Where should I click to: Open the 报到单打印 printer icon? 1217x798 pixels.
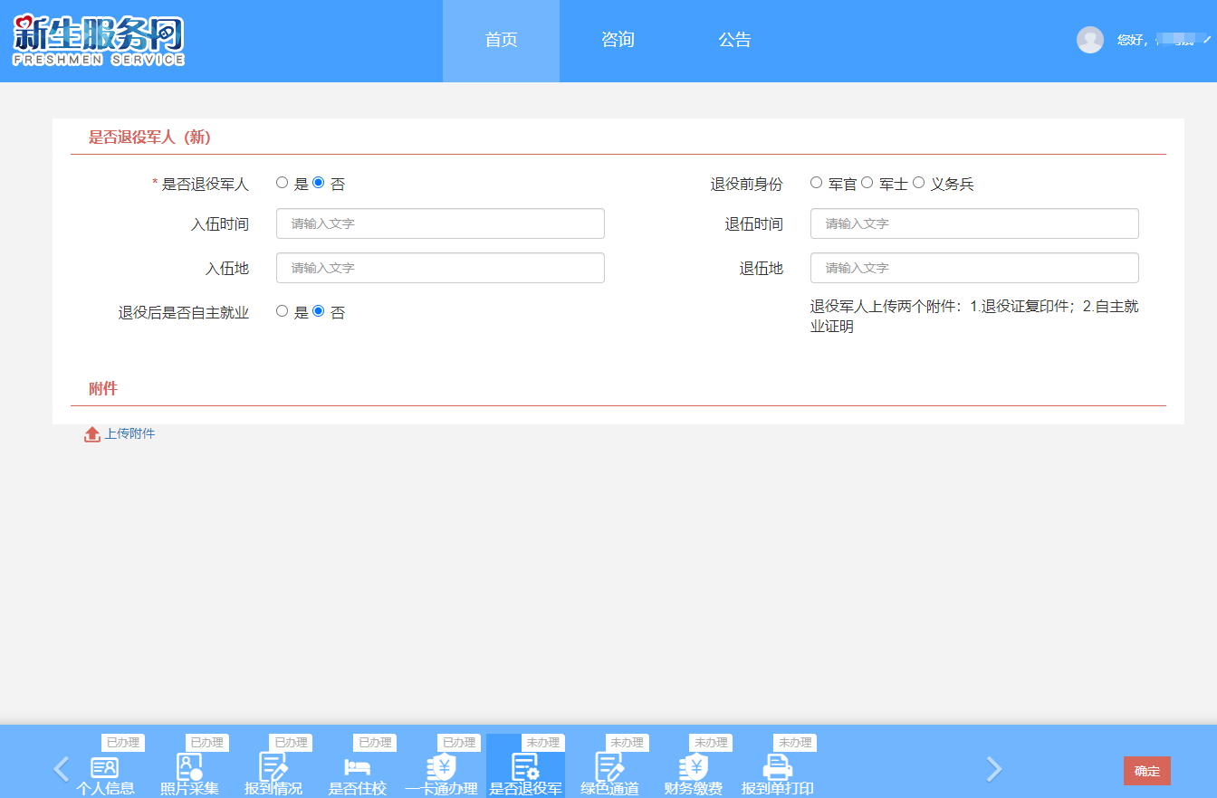(x=777, y=767)
